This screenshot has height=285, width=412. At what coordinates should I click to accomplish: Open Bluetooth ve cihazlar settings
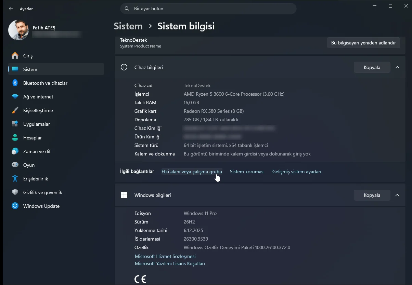(56, 83)
